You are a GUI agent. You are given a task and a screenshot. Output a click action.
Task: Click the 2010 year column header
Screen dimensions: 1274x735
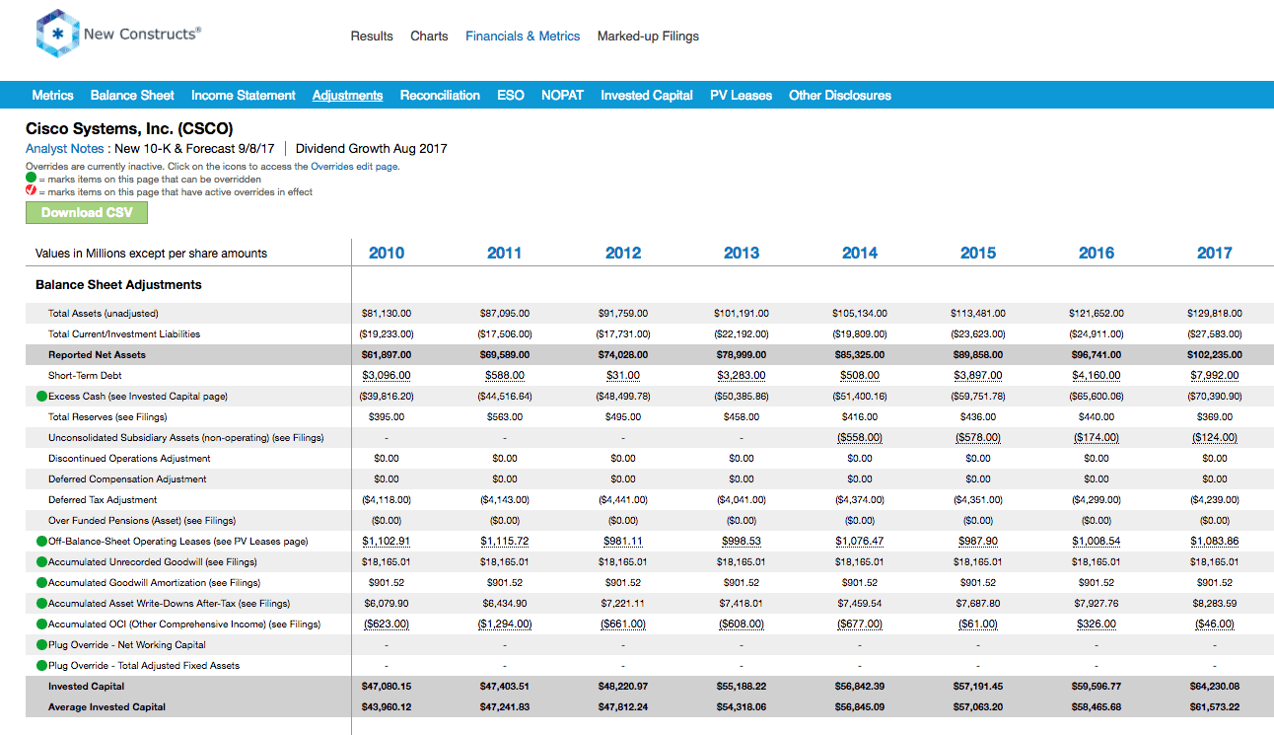[x=387, y=254]
